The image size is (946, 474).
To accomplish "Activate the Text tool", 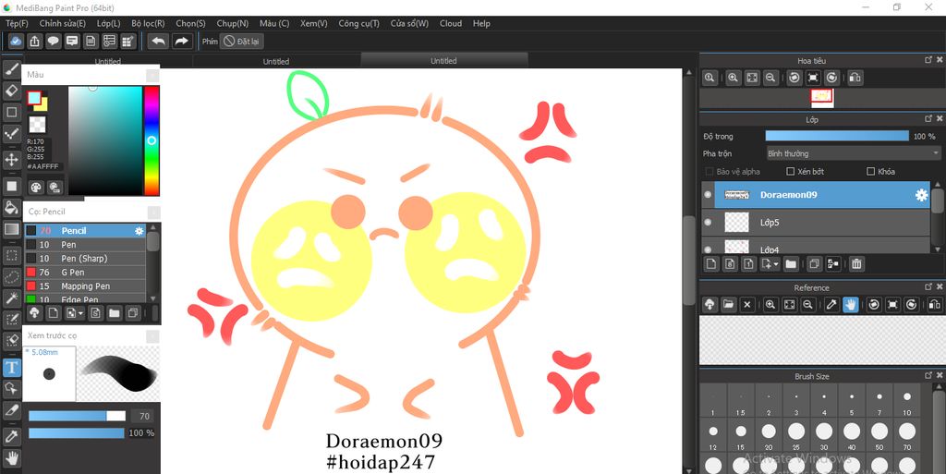I will click(11, 367).
